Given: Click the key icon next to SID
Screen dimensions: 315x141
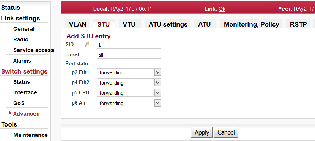Looking at the screenshot, I should (x=87, y=44).
